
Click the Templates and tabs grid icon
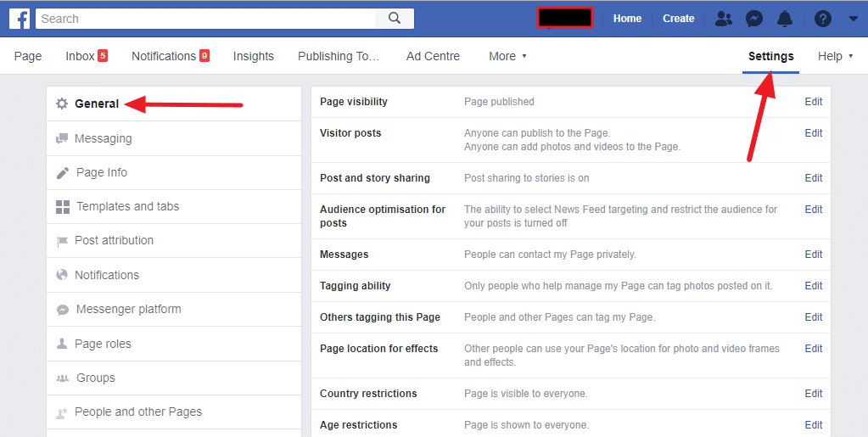pyautogui.click(x=63, y=206)
